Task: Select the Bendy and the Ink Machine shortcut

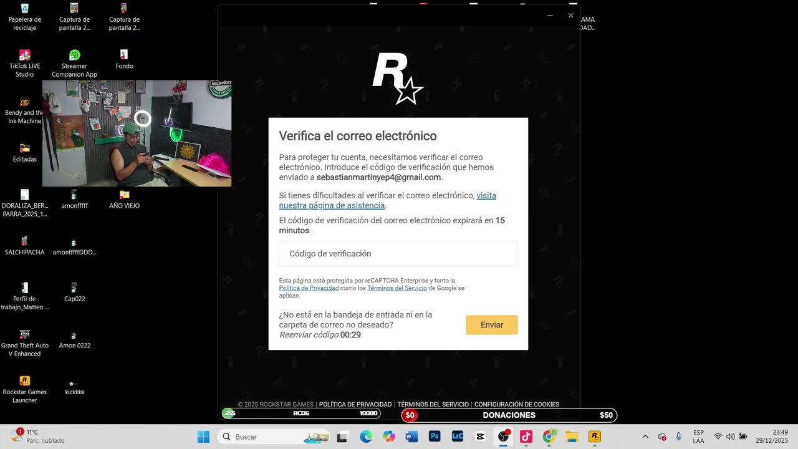Action: coord(25,110)
